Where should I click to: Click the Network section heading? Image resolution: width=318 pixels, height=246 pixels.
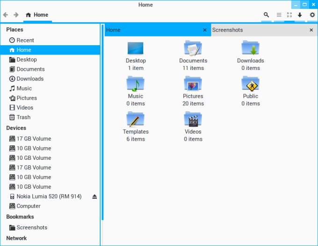[16, 239]
